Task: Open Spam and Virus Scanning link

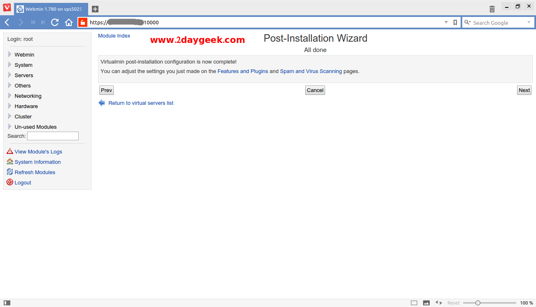Action: pyautogui.click(x=311, y=71)
